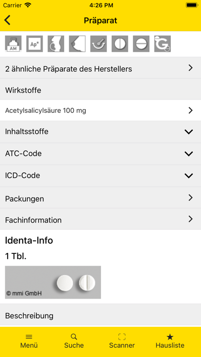Tap the G generic drug icon
This screenshot has width=201, height=357.
click(x=163, y=44)
